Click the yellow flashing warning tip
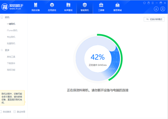 12,98
